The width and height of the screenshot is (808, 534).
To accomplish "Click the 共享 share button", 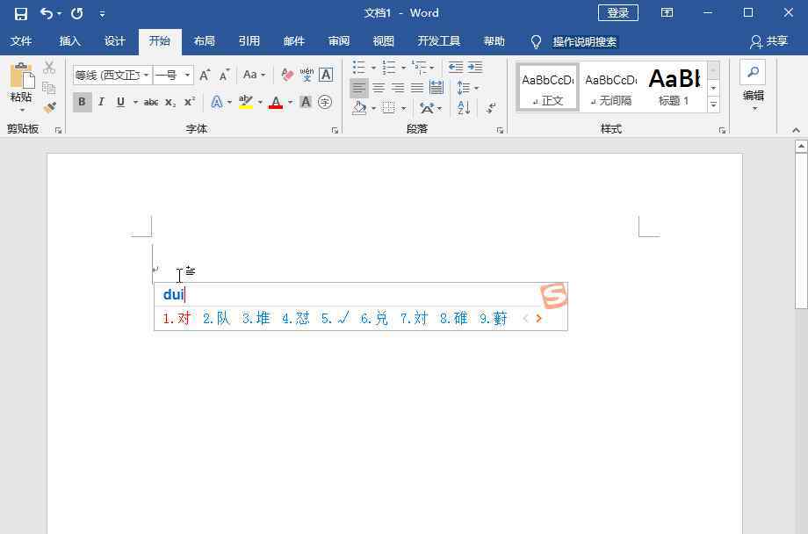I will [x=768, y=41].
